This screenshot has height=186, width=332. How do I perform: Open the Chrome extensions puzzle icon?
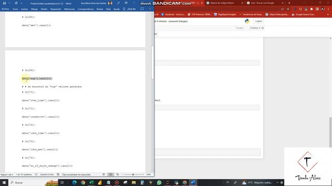tap(311, 9)
